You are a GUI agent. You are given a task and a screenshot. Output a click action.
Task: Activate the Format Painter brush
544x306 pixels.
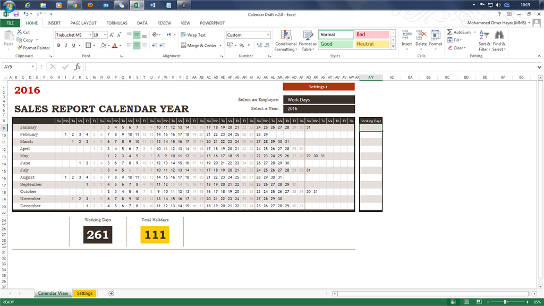[x=20, y=48]
